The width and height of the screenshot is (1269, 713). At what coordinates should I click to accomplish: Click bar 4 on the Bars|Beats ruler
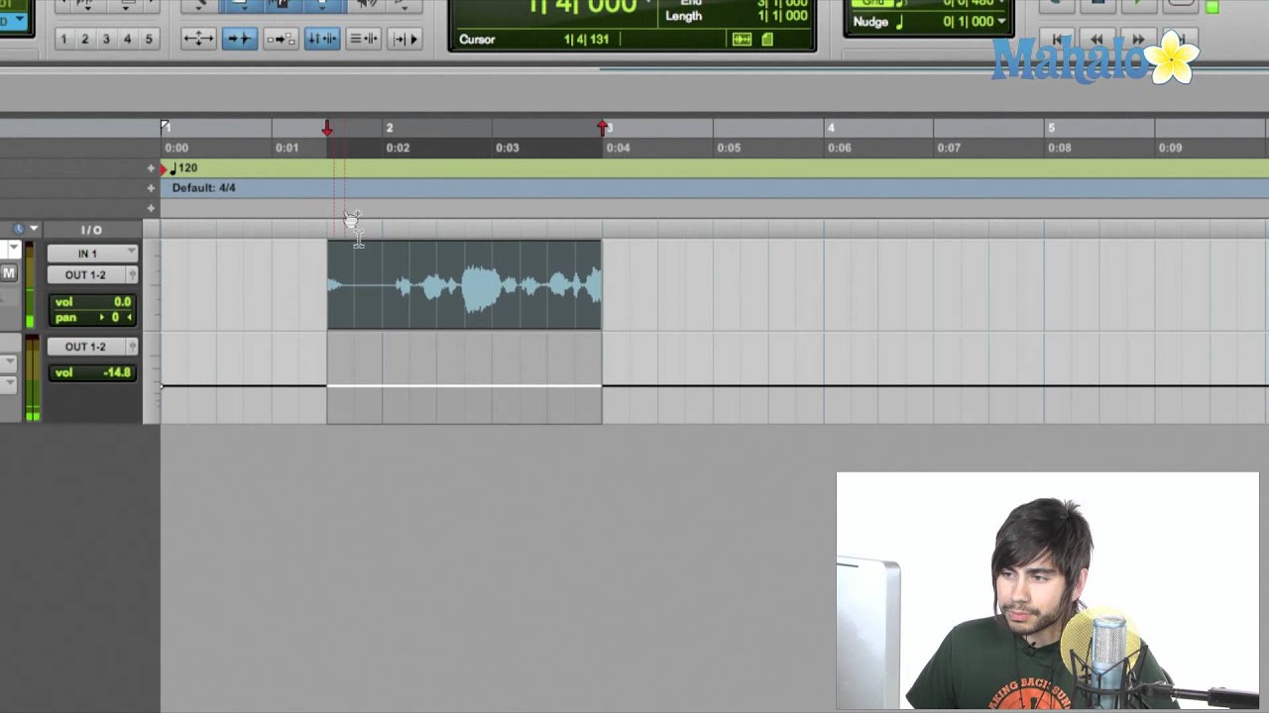(831, 128)
